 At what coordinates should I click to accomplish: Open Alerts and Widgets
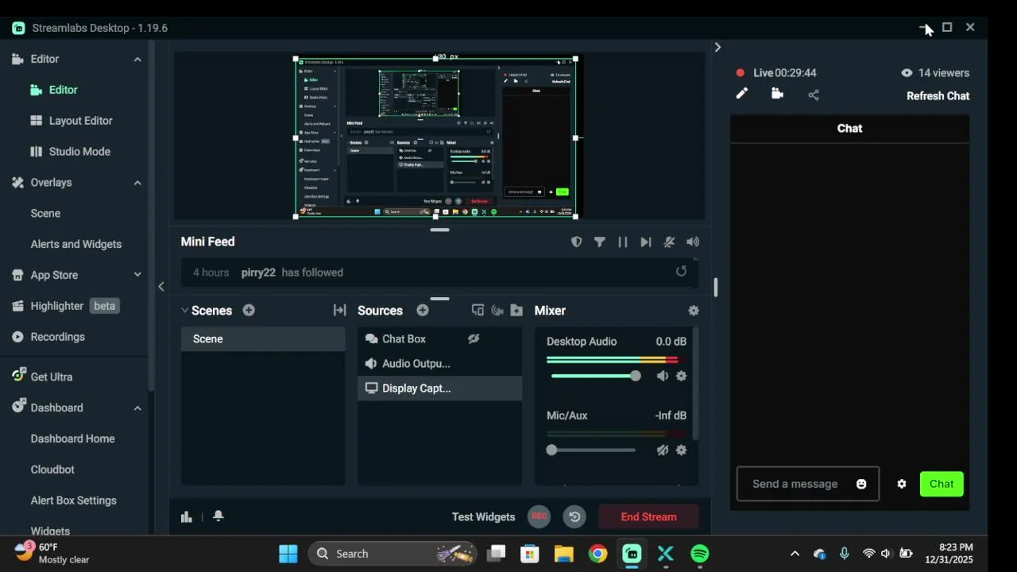[76, 244]
